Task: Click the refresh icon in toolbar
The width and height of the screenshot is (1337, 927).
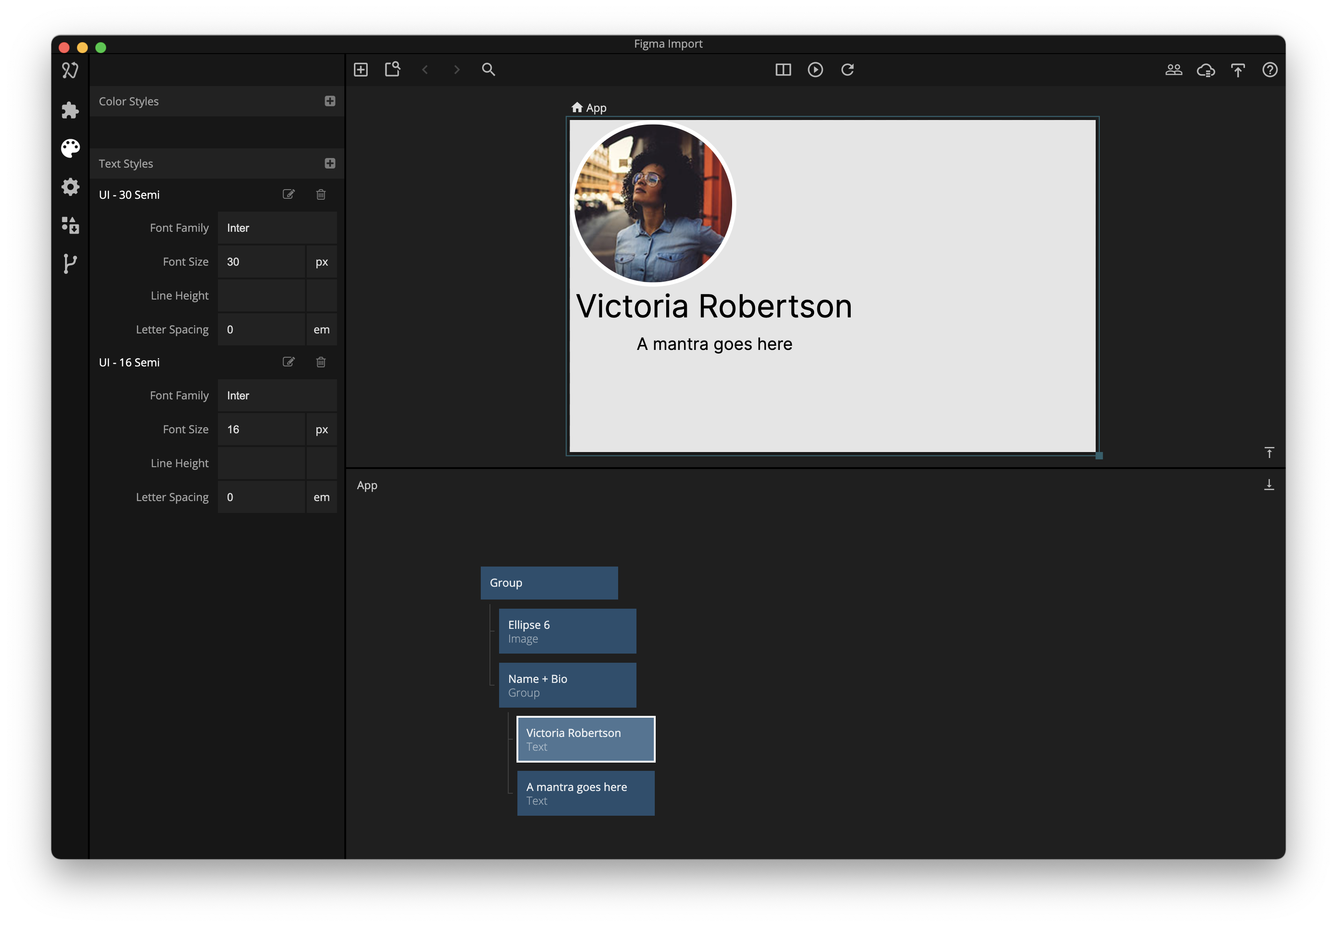Action: click(847, 70)
